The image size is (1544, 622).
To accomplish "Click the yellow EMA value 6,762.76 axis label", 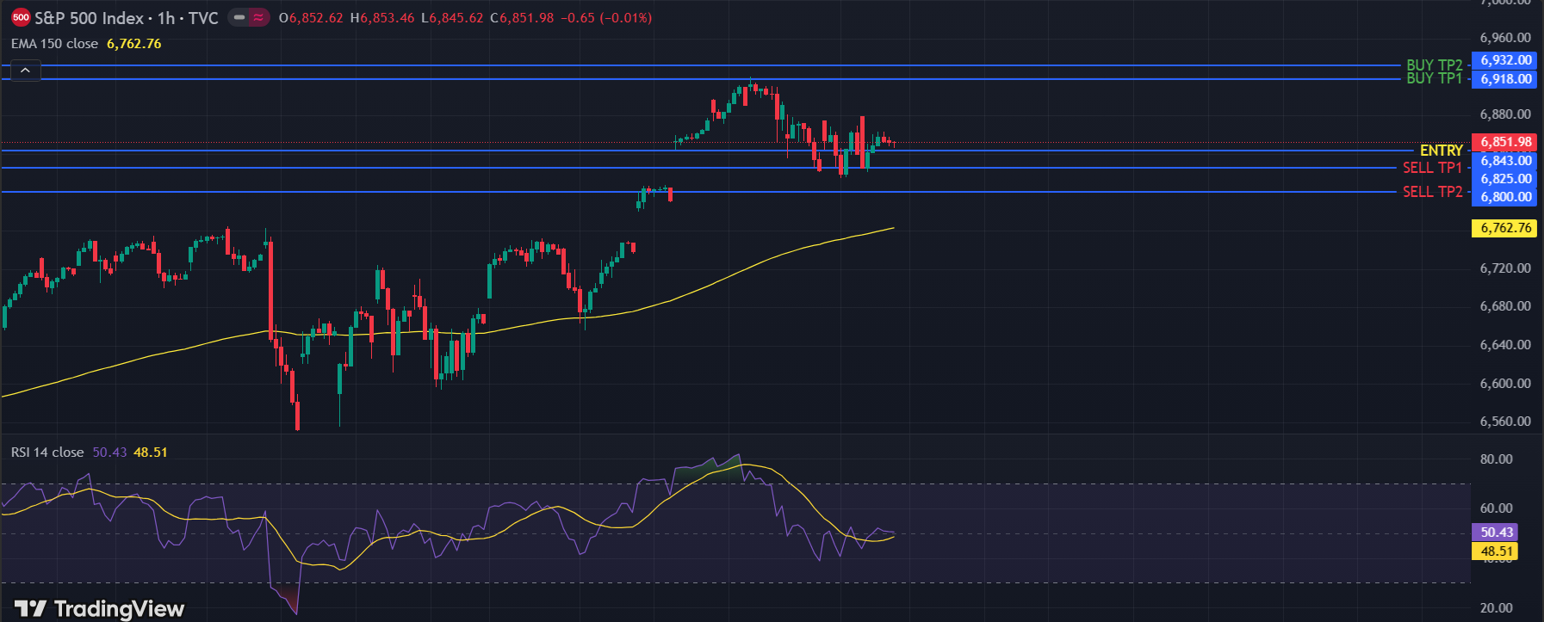I will [x=1505, y=228].
